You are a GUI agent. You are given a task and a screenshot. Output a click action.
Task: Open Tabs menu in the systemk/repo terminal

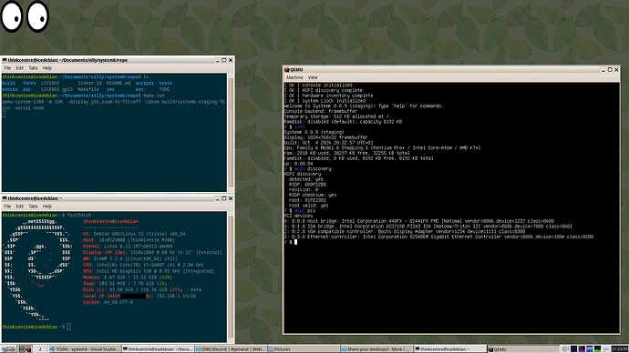point(33,68)
